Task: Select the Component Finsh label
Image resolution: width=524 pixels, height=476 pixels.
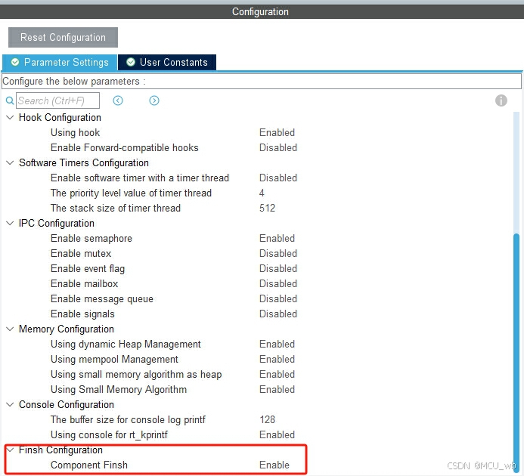Action: 89,465
